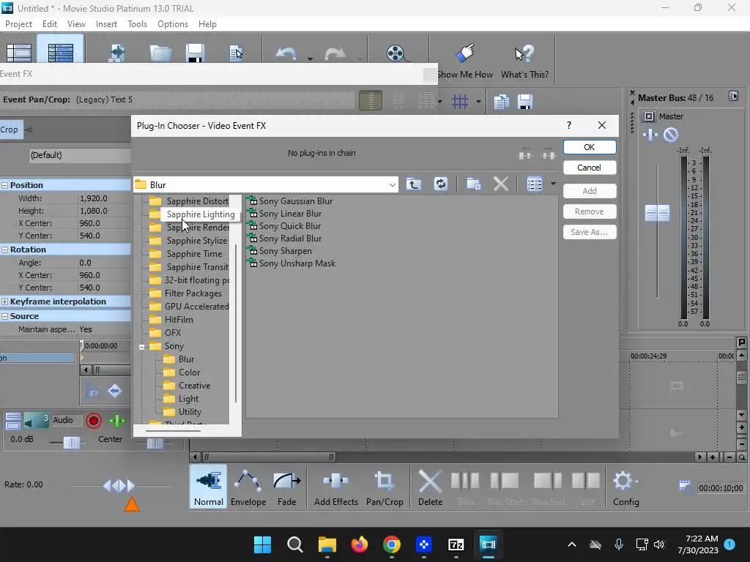Click the Redo arrow icon

[335, 53]
